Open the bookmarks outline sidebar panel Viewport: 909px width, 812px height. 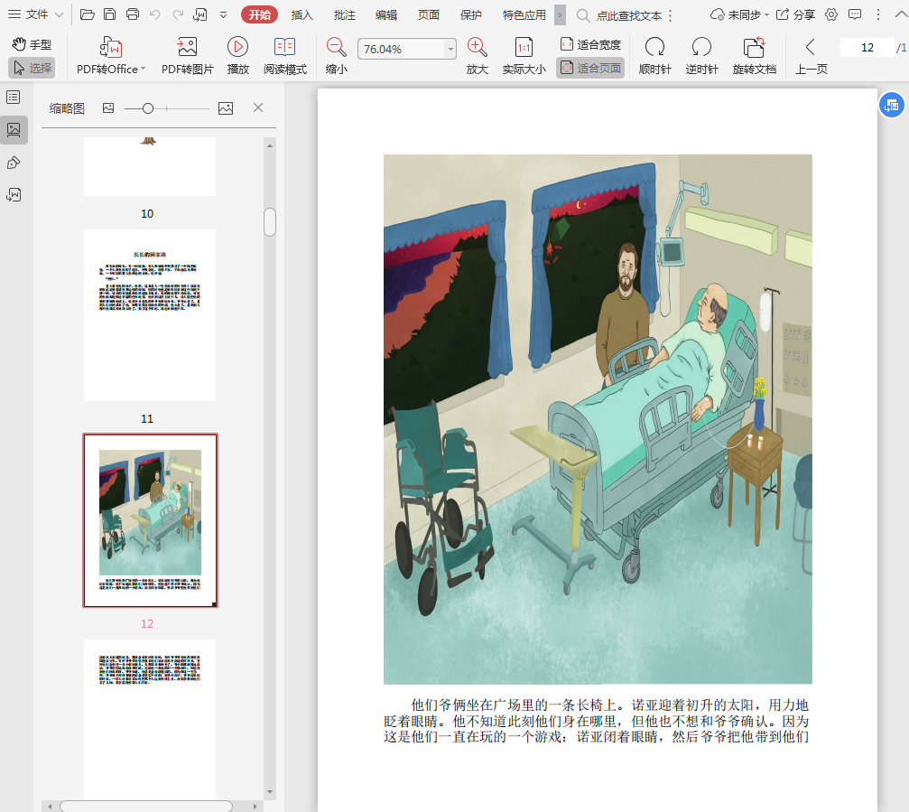[x=14, y=97]
